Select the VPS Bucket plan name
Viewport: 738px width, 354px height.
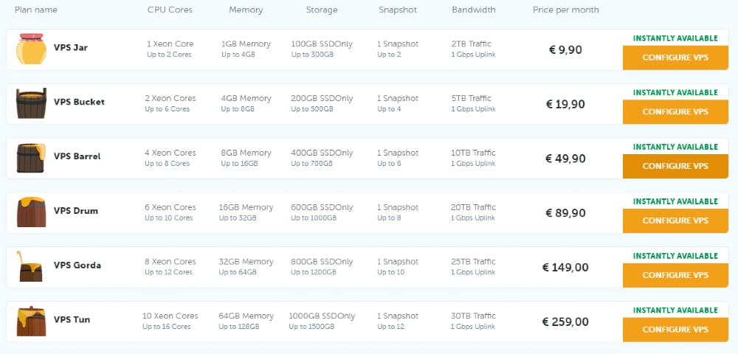[79, 102]
